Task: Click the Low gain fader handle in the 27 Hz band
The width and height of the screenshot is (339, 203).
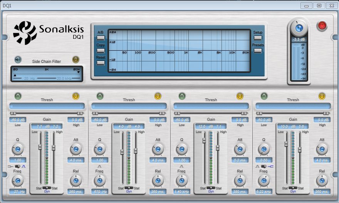Action: click(40, 147)
